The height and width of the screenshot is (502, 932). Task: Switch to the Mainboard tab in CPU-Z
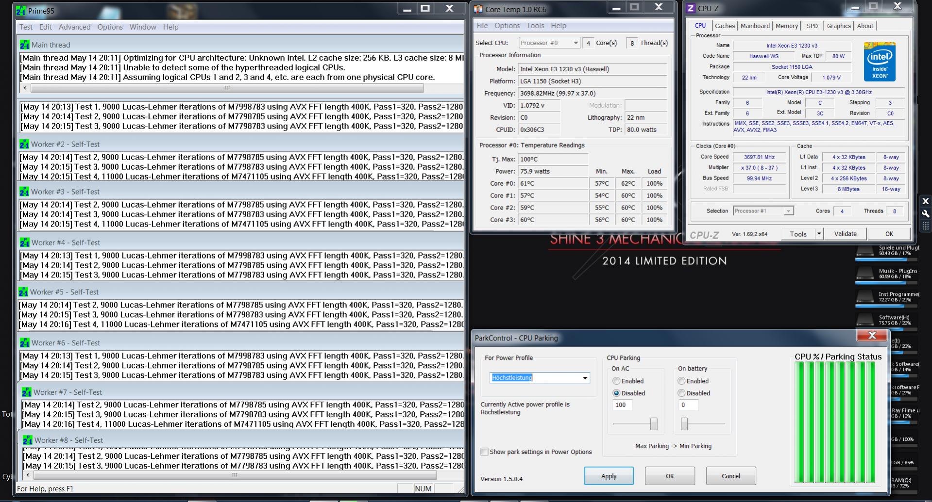[x=755, y=26]
